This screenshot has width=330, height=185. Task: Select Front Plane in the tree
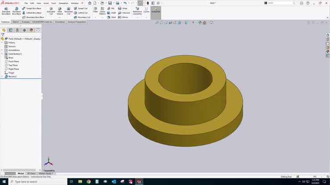click(12, 61)
